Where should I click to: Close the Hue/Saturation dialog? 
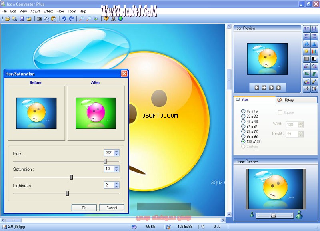(124, 74)
